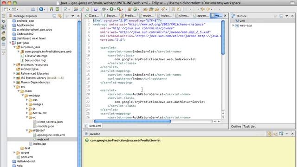297x167 pixels.
Task: Select pom.xml file
Action: 27,157
